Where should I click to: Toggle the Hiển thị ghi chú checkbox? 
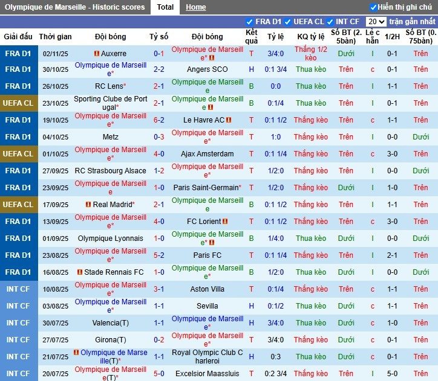click(x=373, y=7)
